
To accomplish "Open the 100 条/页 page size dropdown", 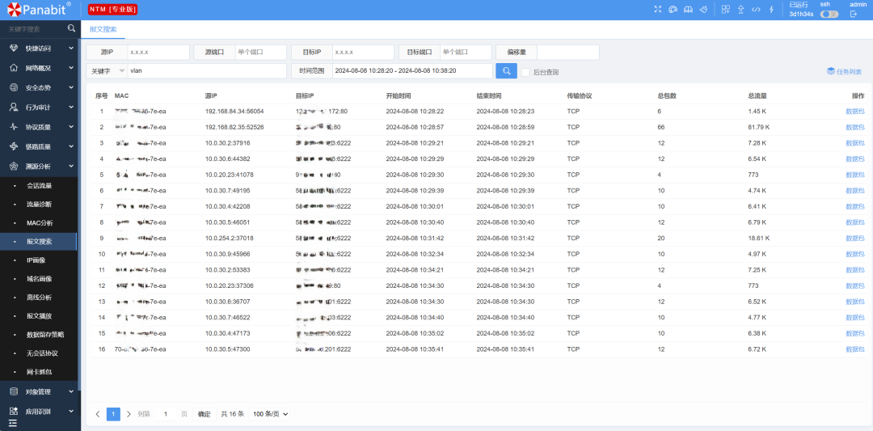I will tap(270, 414).
